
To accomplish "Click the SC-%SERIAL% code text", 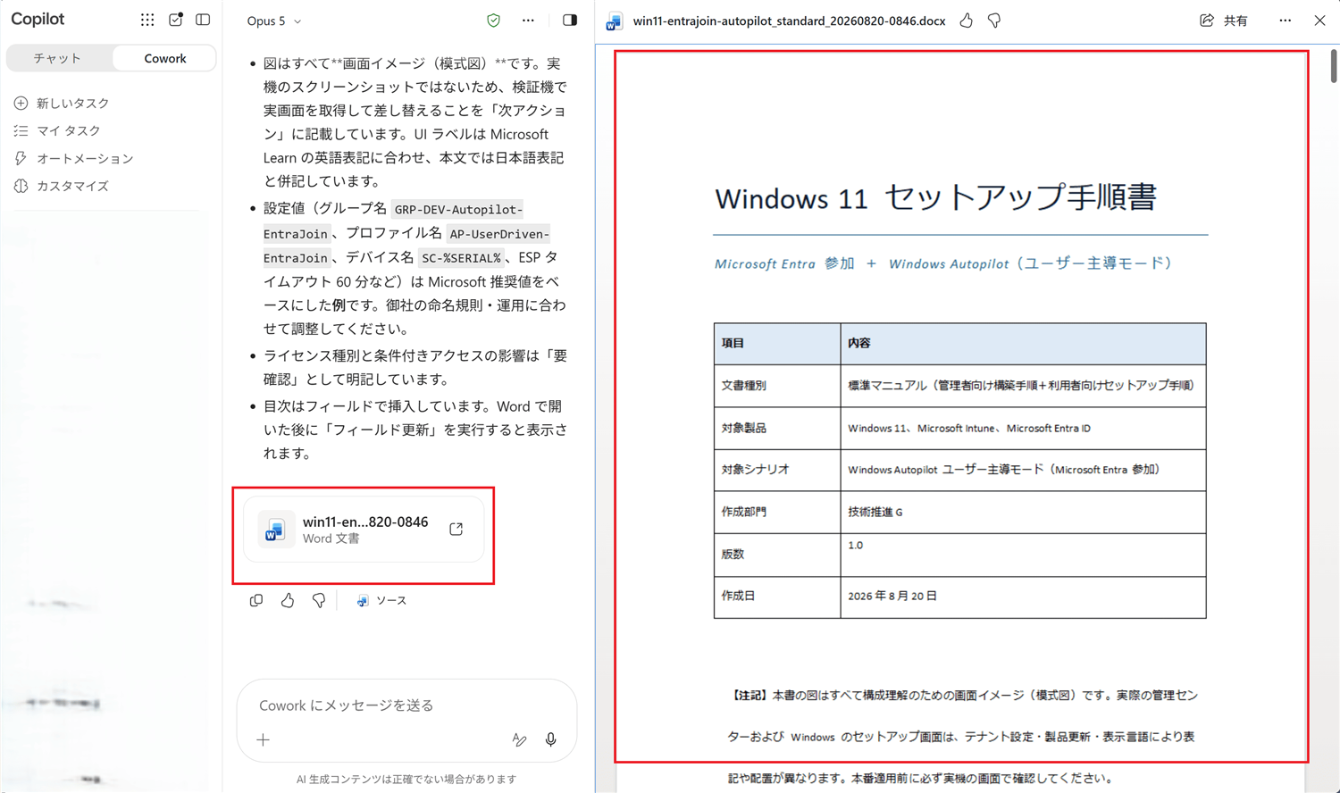I will (x=461, y=258).
